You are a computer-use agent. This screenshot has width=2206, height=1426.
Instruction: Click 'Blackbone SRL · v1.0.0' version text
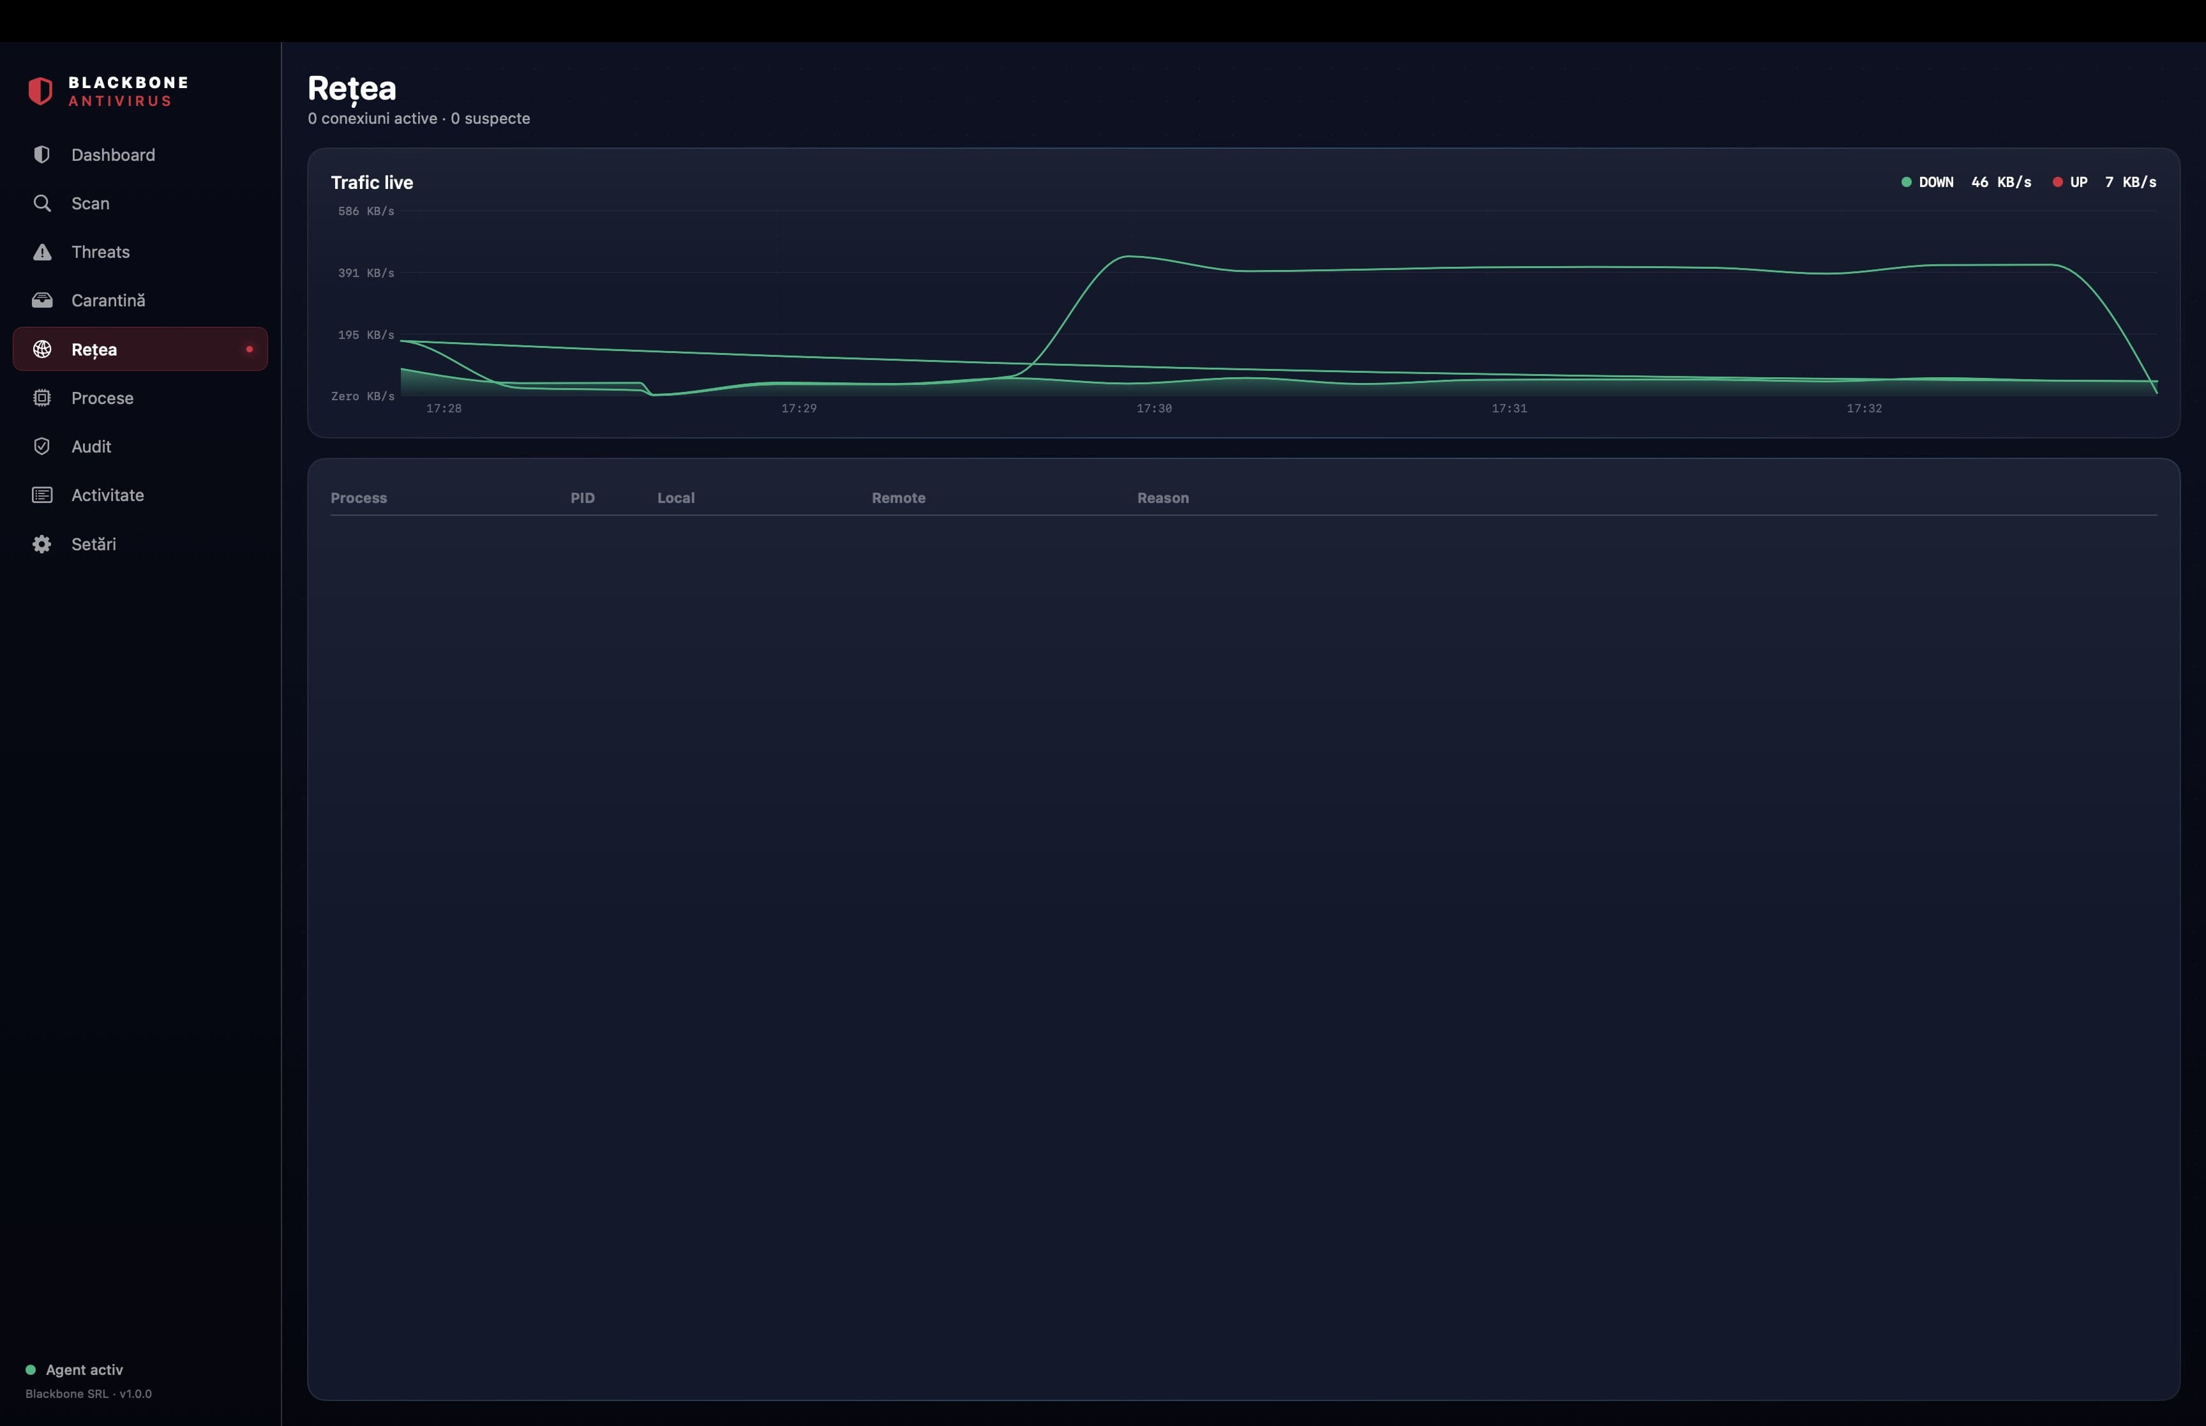click(x=89, y=1393)
